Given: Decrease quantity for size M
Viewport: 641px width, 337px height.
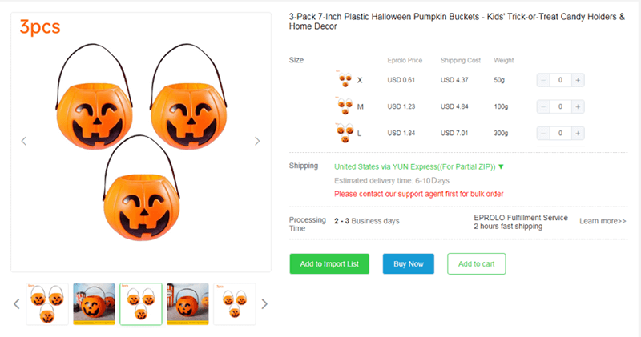Looking at the screenshot, I should click(544, 106).
